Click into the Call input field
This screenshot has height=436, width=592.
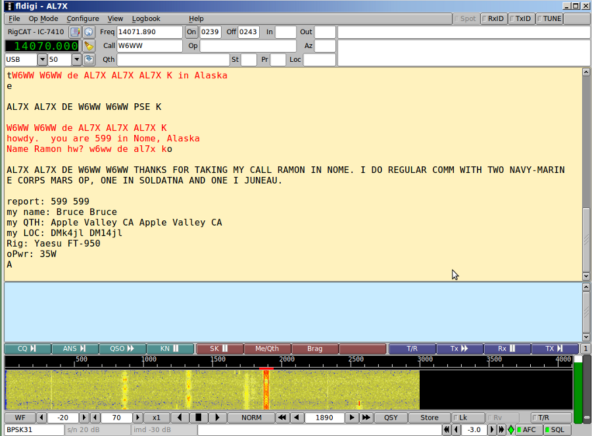coord(149,46)
